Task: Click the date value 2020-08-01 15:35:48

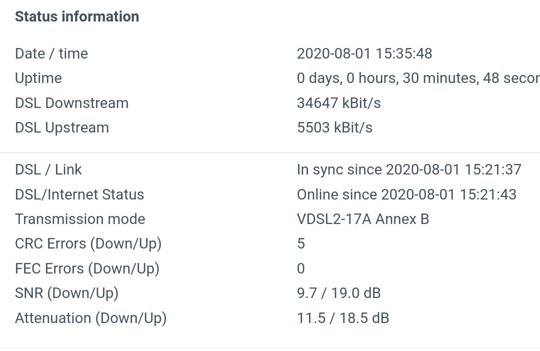Action: [364, 53]
